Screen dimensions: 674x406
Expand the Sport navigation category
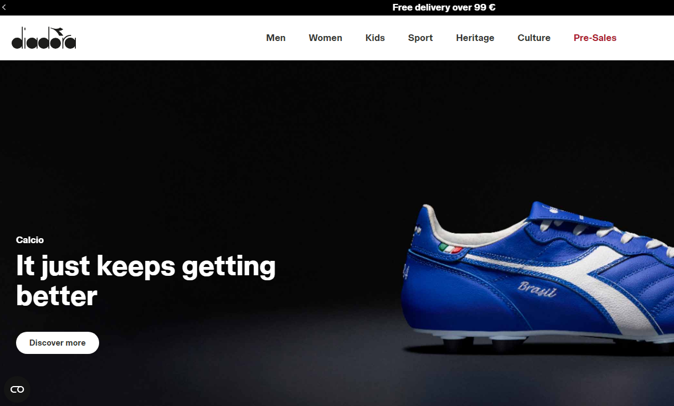pos(420,38)
